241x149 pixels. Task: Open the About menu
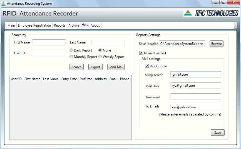pyautogui.click(x=95, y=25)
